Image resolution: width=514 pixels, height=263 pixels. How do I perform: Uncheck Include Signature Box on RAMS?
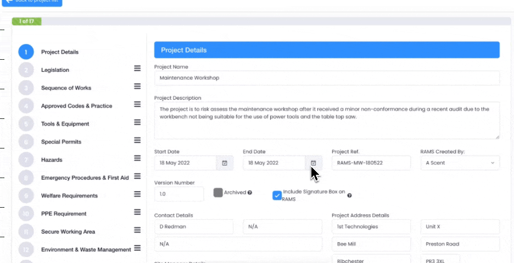277,196
